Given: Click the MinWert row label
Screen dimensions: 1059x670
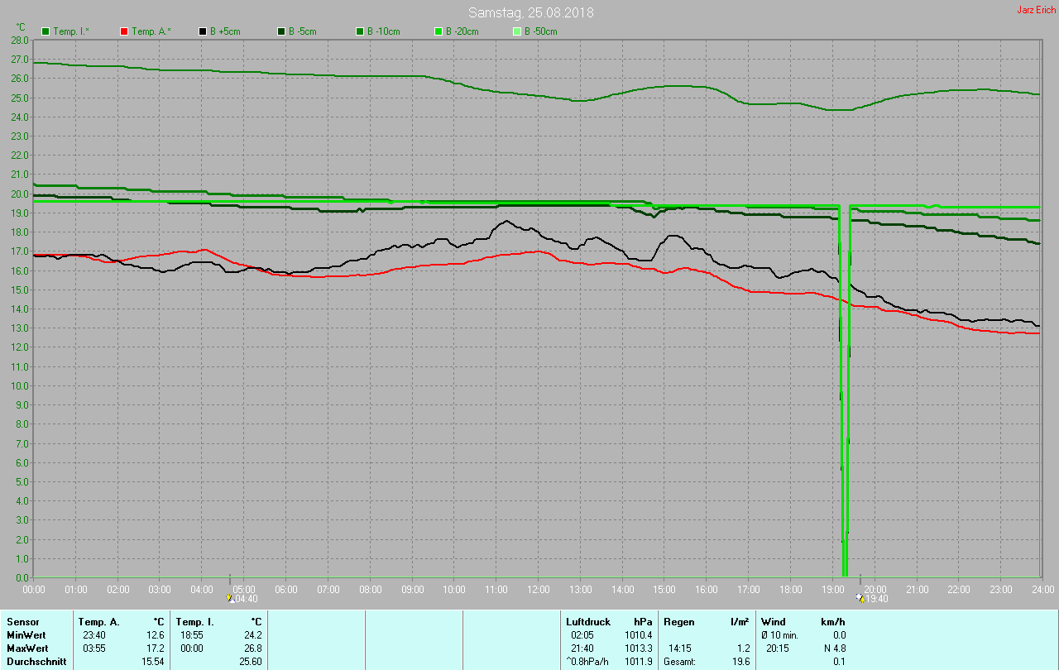Looking at the screenshot, I should (x=26, y=634).
